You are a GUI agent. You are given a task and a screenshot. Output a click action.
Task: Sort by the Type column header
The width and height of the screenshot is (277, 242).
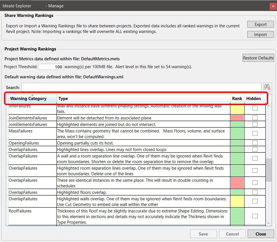(143, 98)
